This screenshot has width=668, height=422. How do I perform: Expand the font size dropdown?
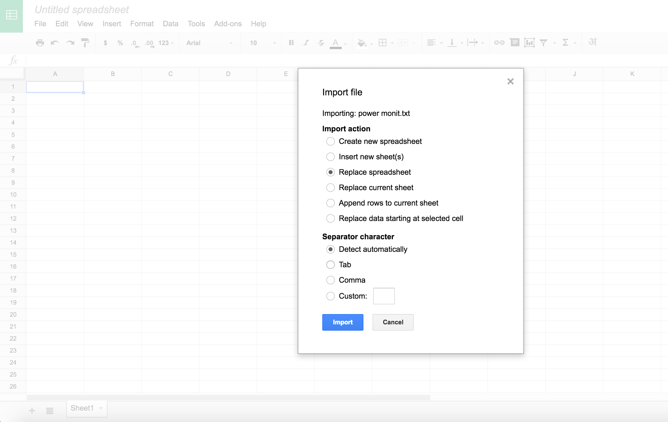274,43
